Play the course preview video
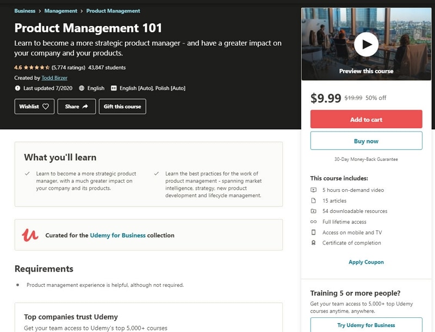This screenshot has width=435, height=332. 366,45
